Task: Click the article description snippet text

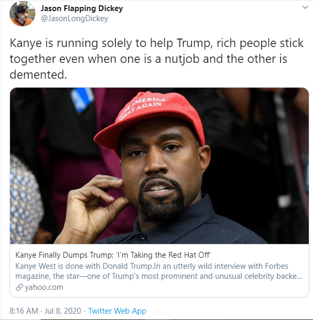Action: click(x=159, y=271)
